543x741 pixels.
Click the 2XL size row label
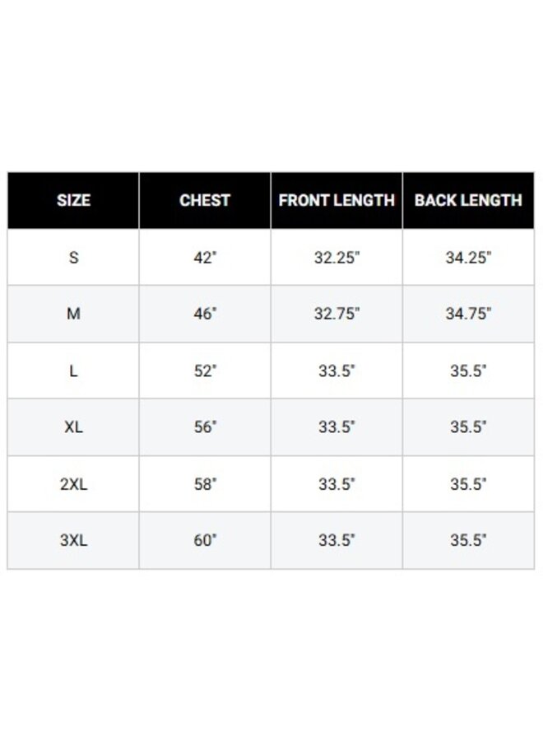coord(73,484)
